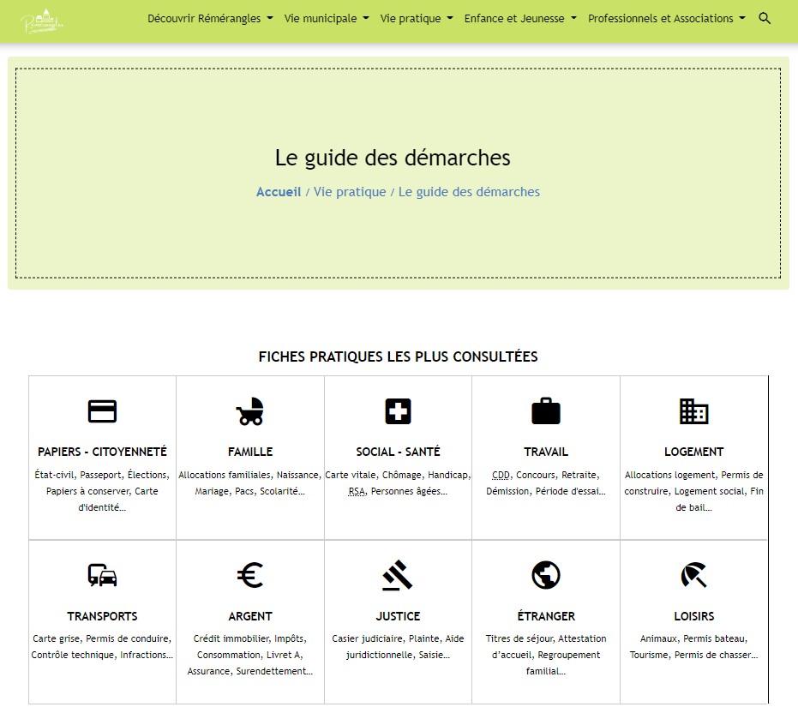Open Enfance et Jeunesse menu
The width and height of the screenshot is (798, 713).
tap(520, 18)
